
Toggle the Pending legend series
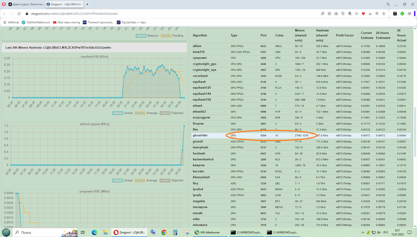172,35
